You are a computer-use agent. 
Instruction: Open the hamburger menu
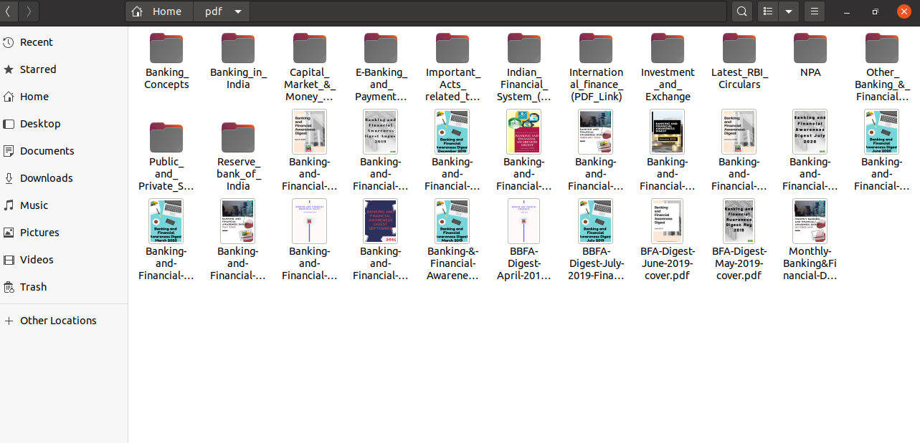[814, 11]
